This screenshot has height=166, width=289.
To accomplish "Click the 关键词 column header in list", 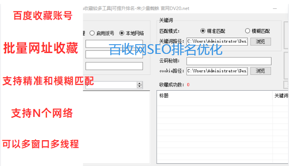I will [281, 95].
